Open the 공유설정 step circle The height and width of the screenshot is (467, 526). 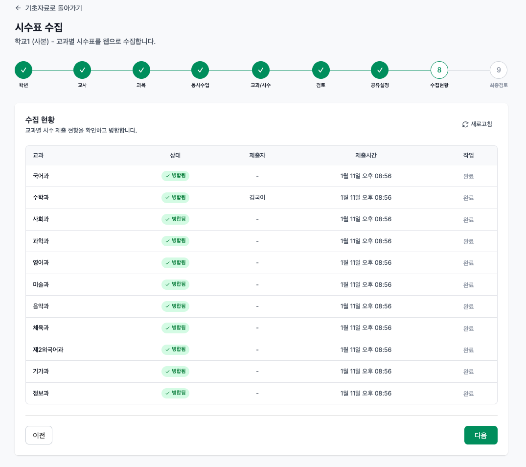[380, 70]
